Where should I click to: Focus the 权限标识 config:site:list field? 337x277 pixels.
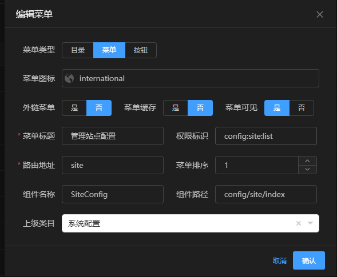tap(266, 136)
